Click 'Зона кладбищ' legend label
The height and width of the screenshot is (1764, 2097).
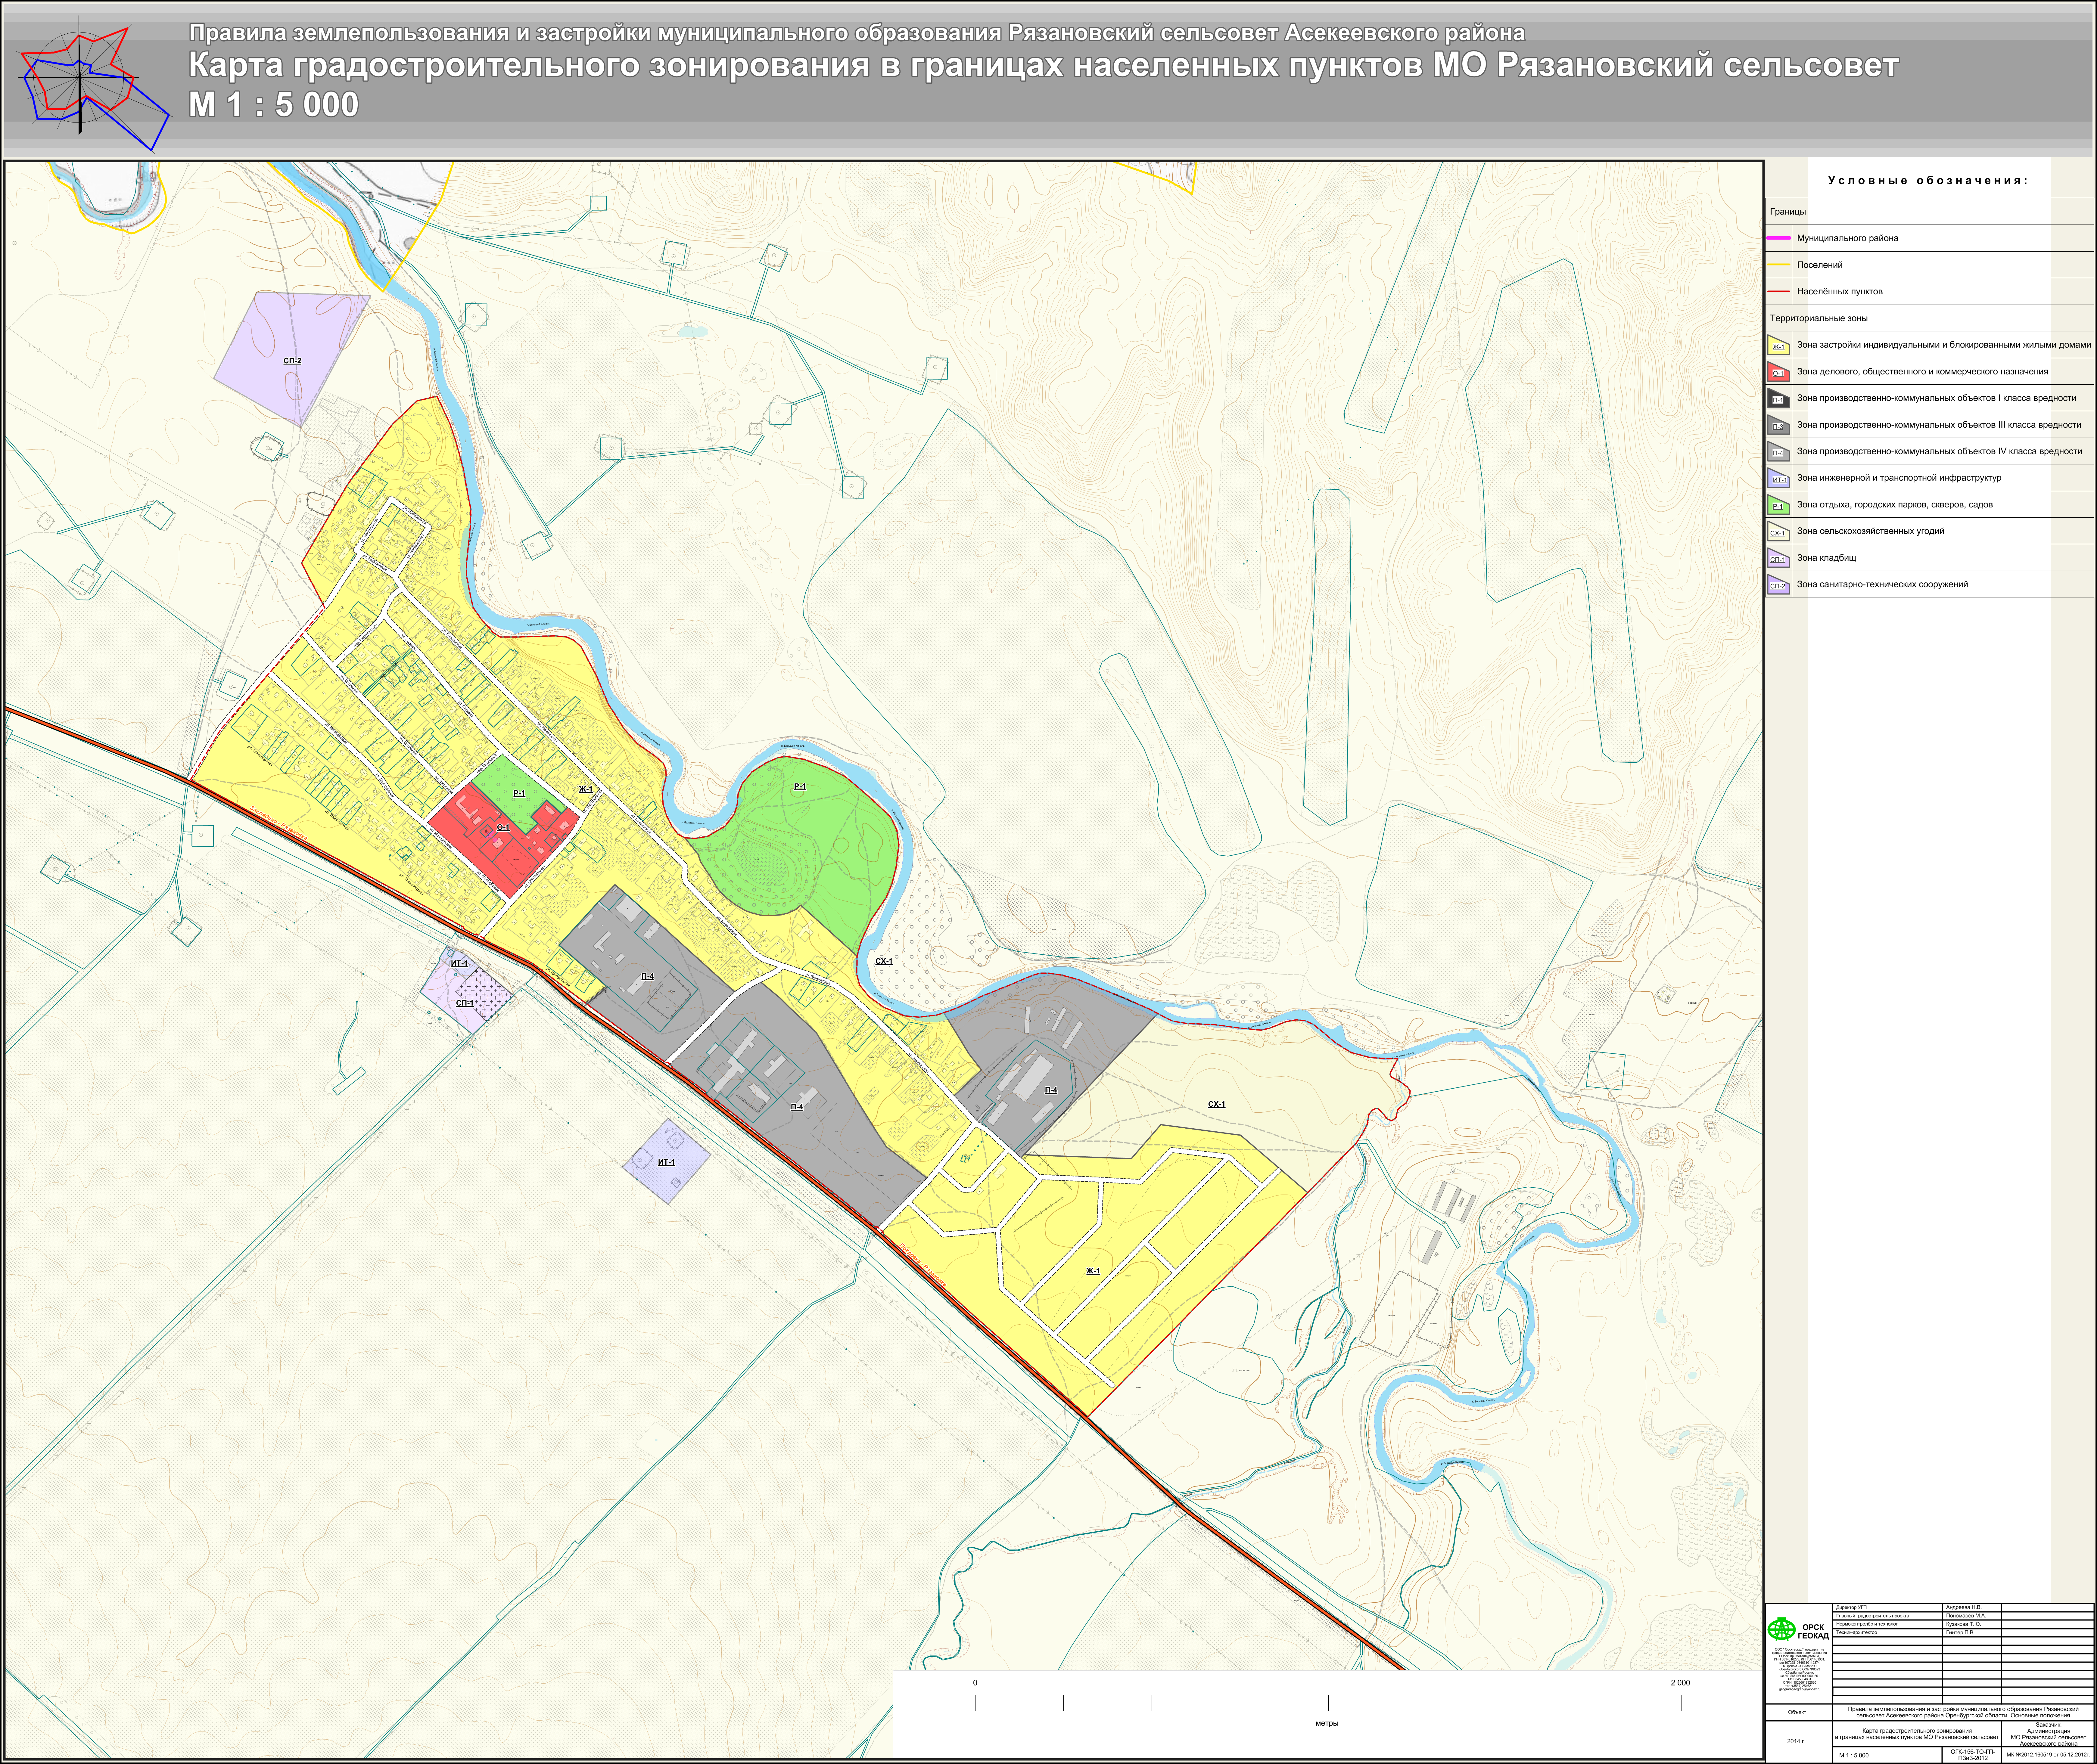tap(1827, 558)
